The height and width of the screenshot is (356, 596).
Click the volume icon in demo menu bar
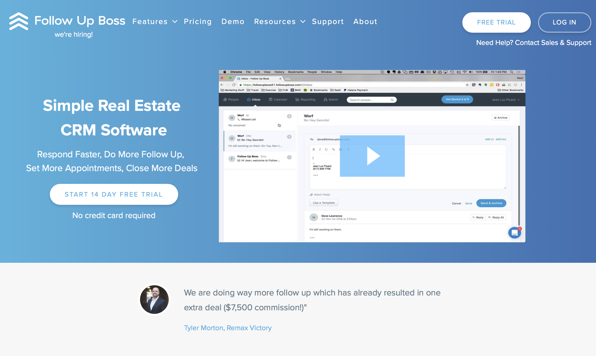(471, 72)
